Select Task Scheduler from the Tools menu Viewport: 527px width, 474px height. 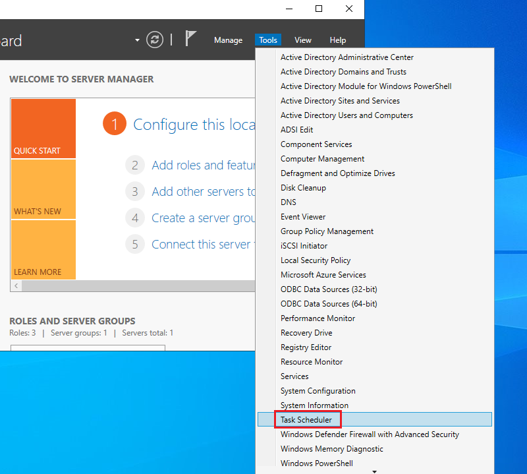pos(306,420)
